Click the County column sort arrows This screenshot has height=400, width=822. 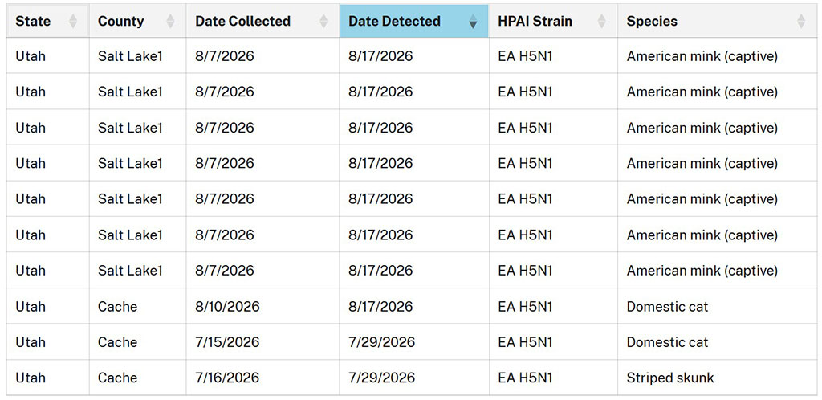[170, 22]
